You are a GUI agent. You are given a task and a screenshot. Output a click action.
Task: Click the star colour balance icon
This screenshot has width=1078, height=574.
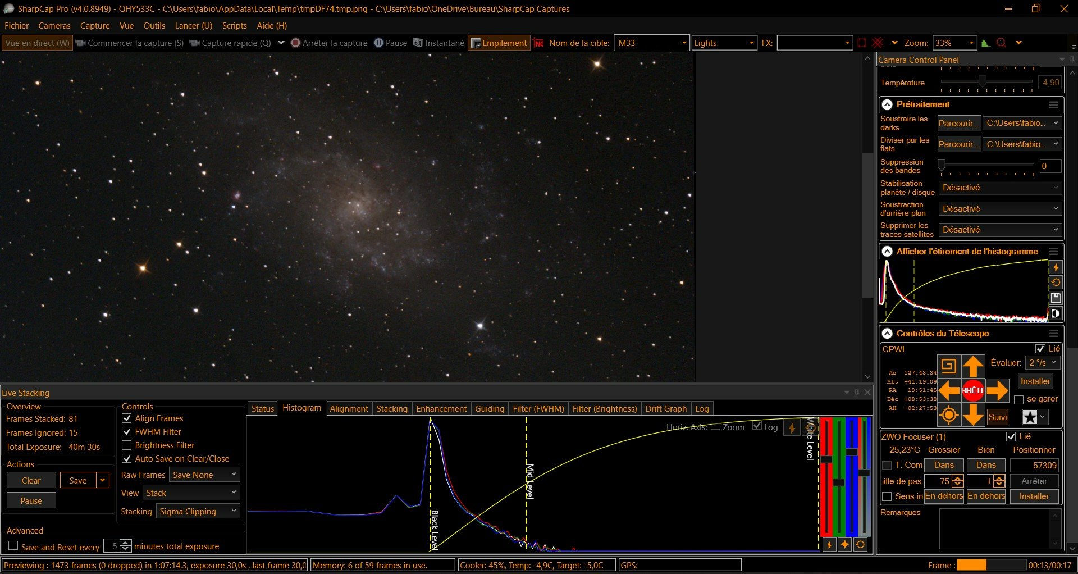tap(844, 544)
